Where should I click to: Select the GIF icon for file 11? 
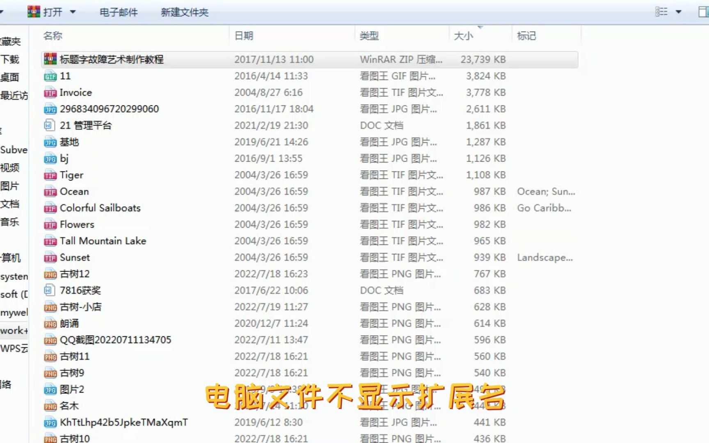(50, 76)
